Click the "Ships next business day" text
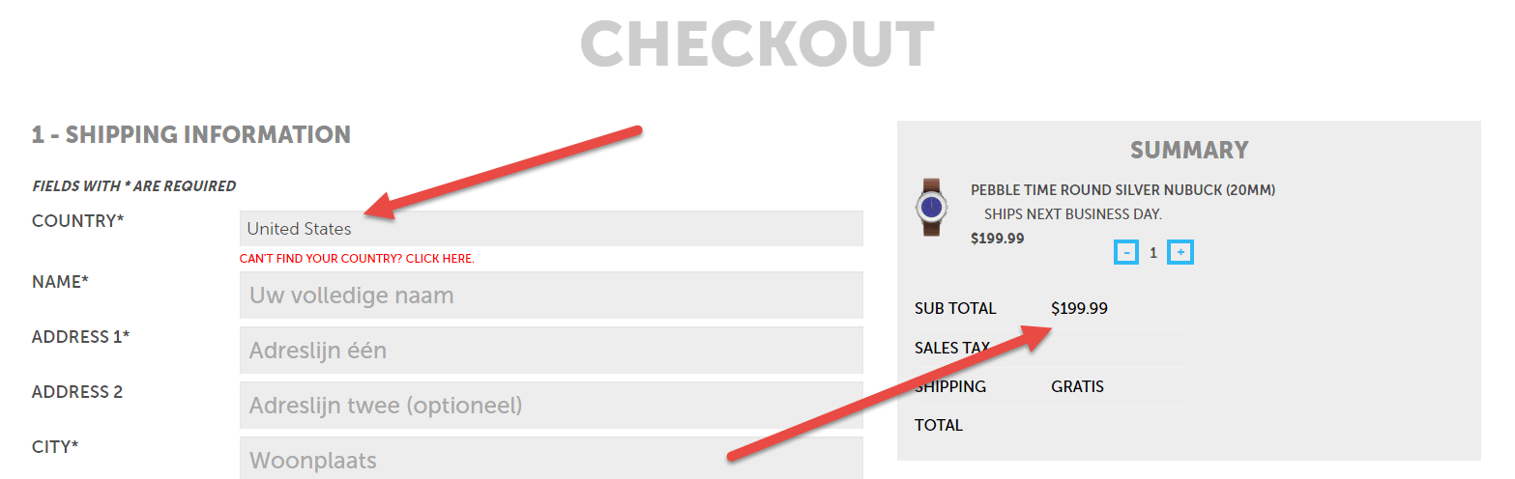The height and width of the screenshot is (479, 1515). pos(1072,213)
